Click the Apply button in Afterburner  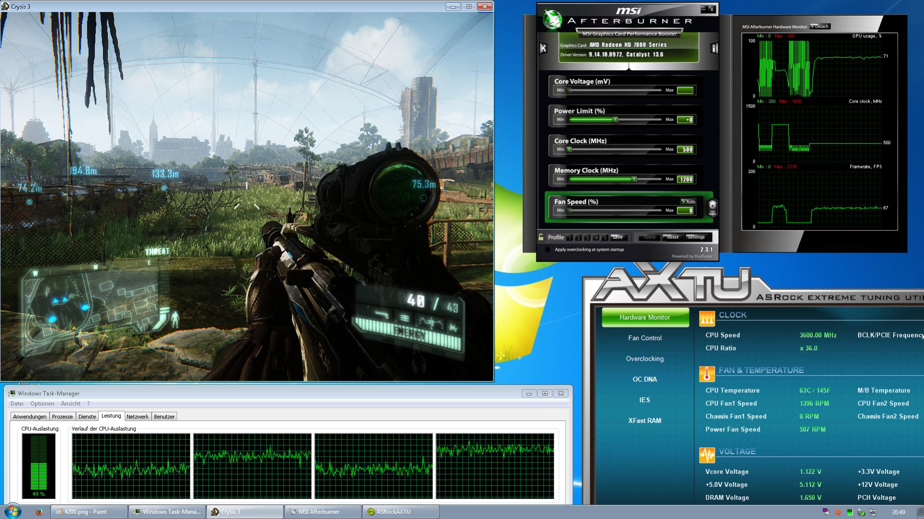coord(649,237)
